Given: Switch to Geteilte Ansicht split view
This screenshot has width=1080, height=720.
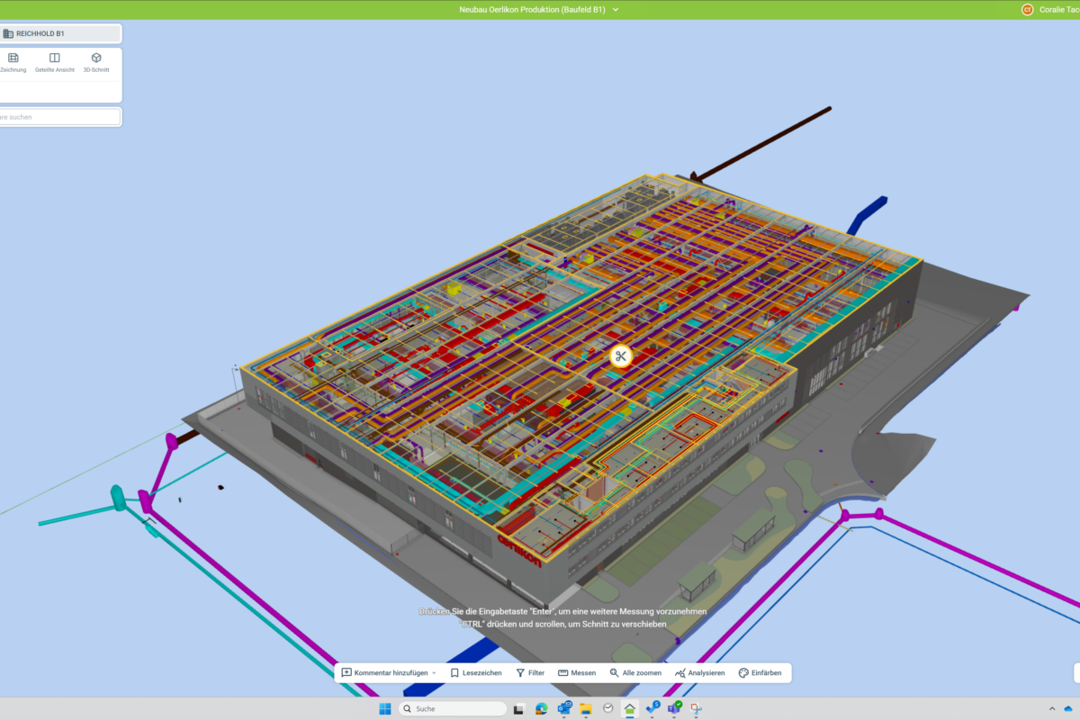Looking at the screenshot, I should (55, 62).
